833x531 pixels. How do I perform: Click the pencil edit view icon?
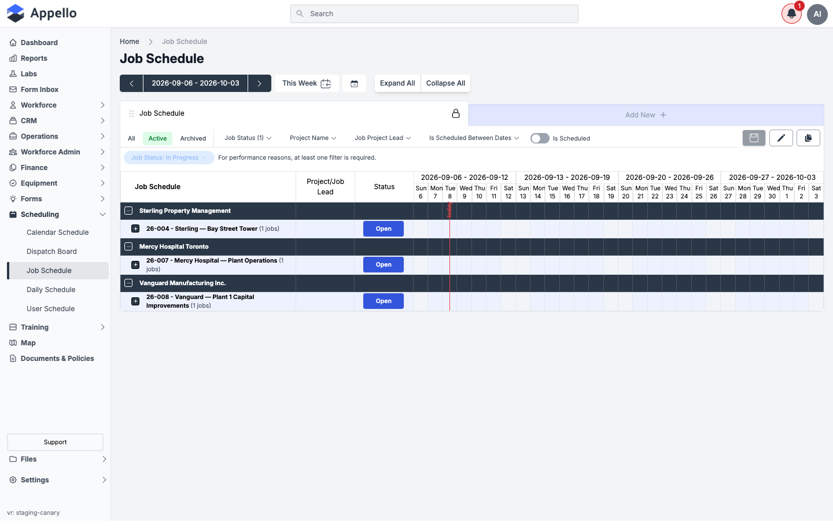pos(781,138)
